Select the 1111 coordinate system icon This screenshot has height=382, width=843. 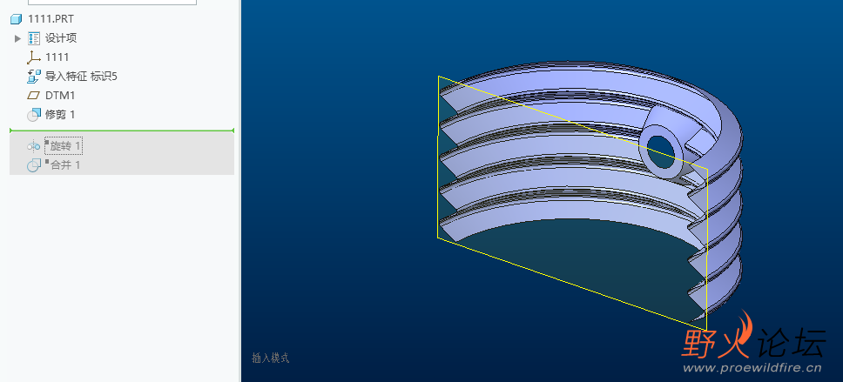[x=34, y=57]
